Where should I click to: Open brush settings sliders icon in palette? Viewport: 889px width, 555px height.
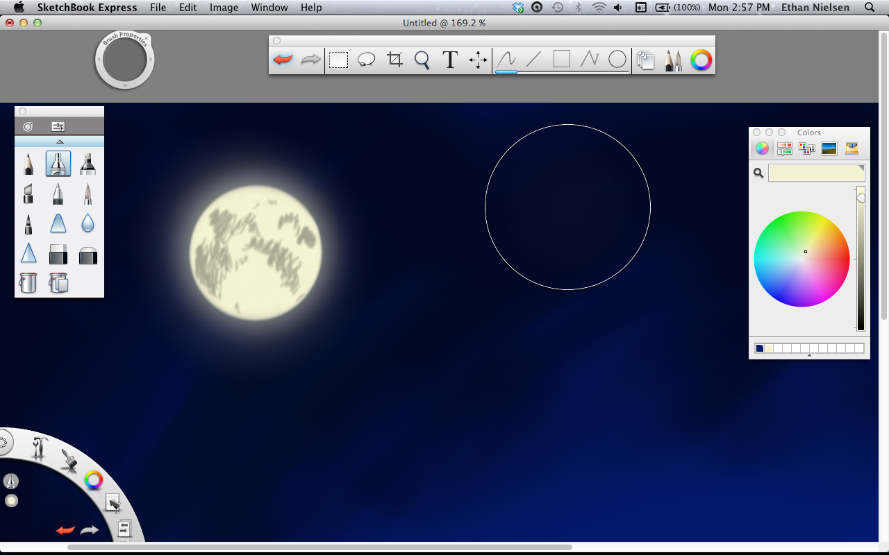coord(58,126)
